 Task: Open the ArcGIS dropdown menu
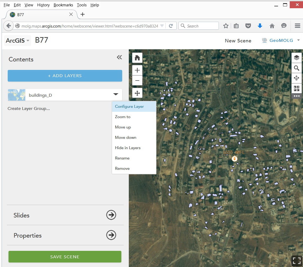point(18,41)
